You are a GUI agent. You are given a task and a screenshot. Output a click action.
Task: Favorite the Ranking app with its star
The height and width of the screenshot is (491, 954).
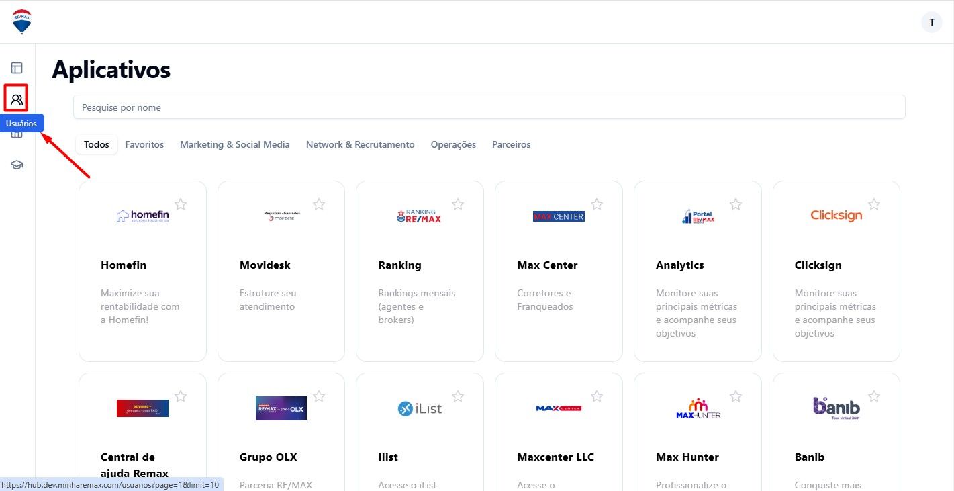pos(458,204)
